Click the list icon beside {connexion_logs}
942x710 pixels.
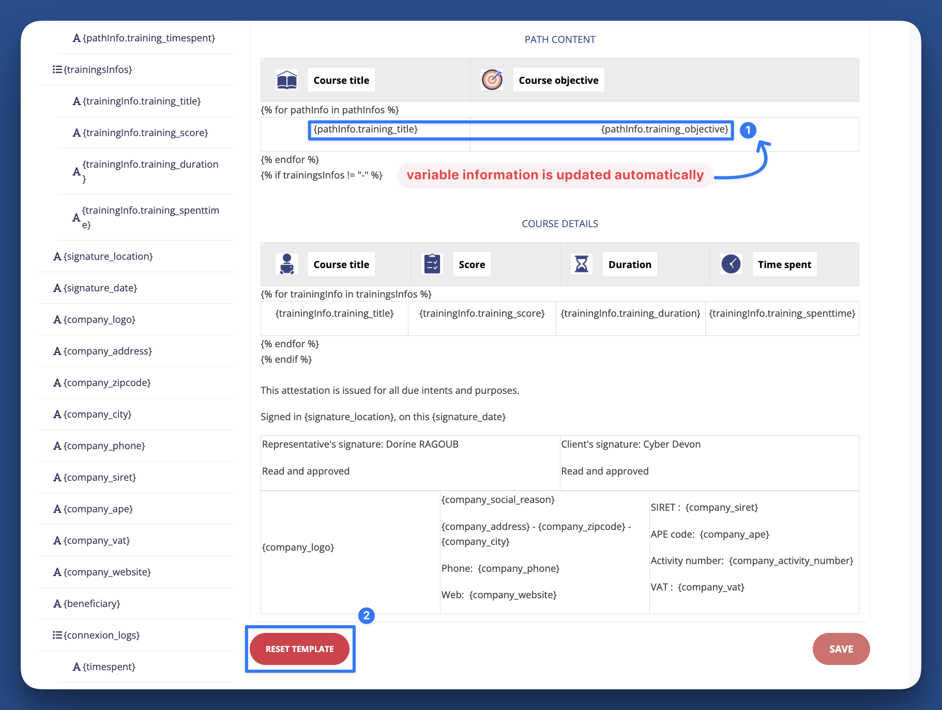click(57, 635)
